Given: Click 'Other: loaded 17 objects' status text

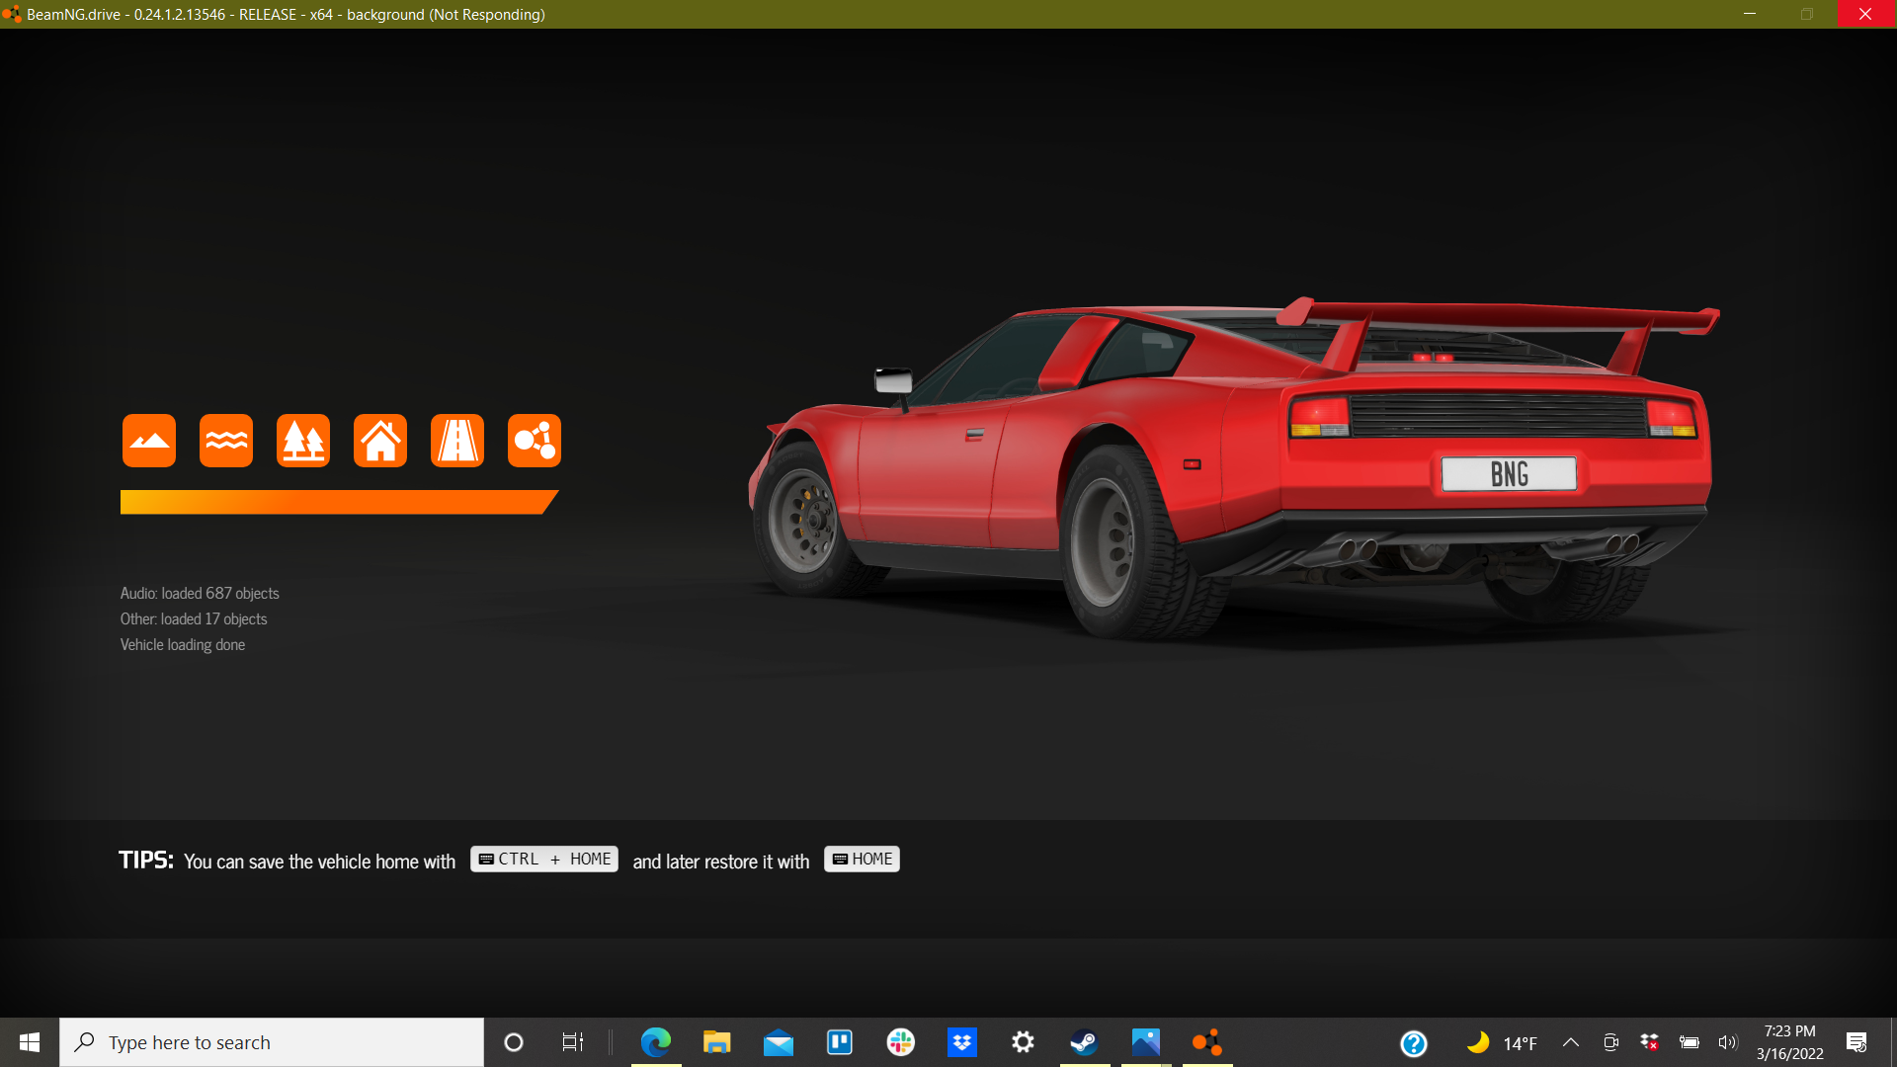Looking at the screenshot, I should tap(194, 619).
